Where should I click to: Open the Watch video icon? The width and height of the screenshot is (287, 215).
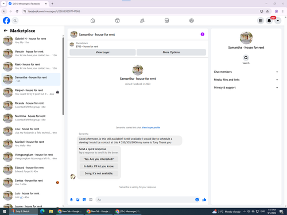[x=118, y=21]
